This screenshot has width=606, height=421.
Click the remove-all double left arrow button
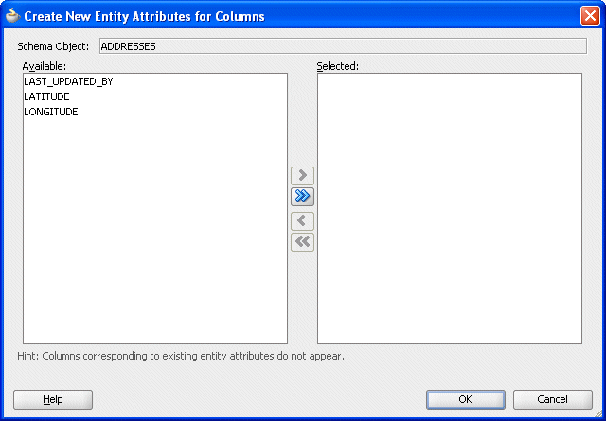(x=302, y=242)
